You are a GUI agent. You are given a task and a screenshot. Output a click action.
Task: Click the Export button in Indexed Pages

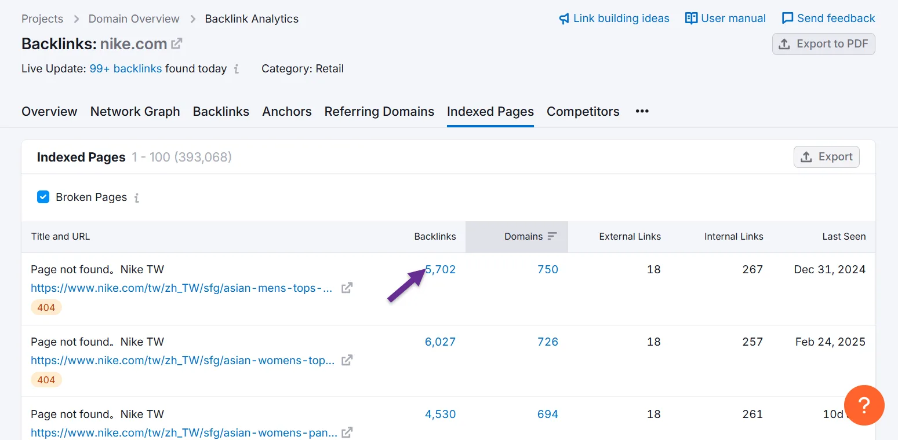point(826,157)
